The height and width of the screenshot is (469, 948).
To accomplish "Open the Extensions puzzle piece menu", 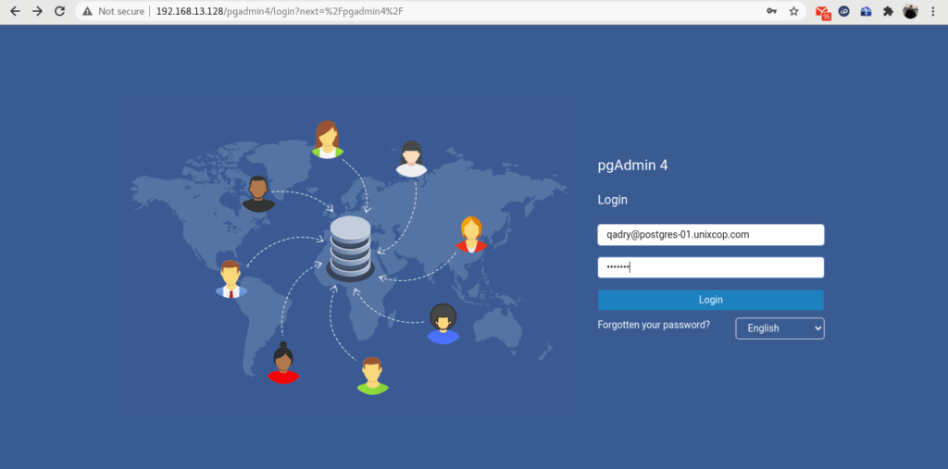I will [888, 11].
